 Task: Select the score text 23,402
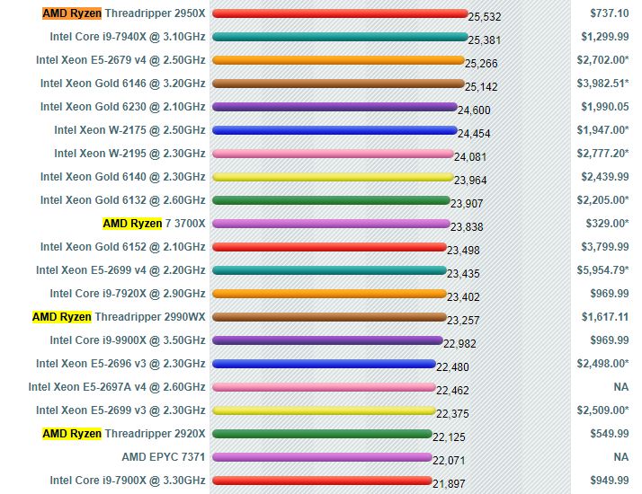(463, 297)
